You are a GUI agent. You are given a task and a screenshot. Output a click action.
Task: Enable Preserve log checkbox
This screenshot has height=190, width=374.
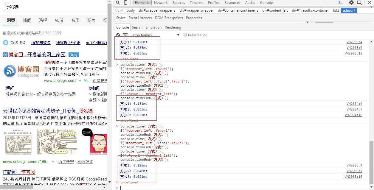click(x=185, y=35)
